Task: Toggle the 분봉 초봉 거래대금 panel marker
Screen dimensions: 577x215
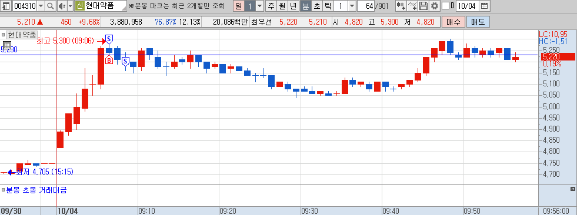Action: coord(3,190)
